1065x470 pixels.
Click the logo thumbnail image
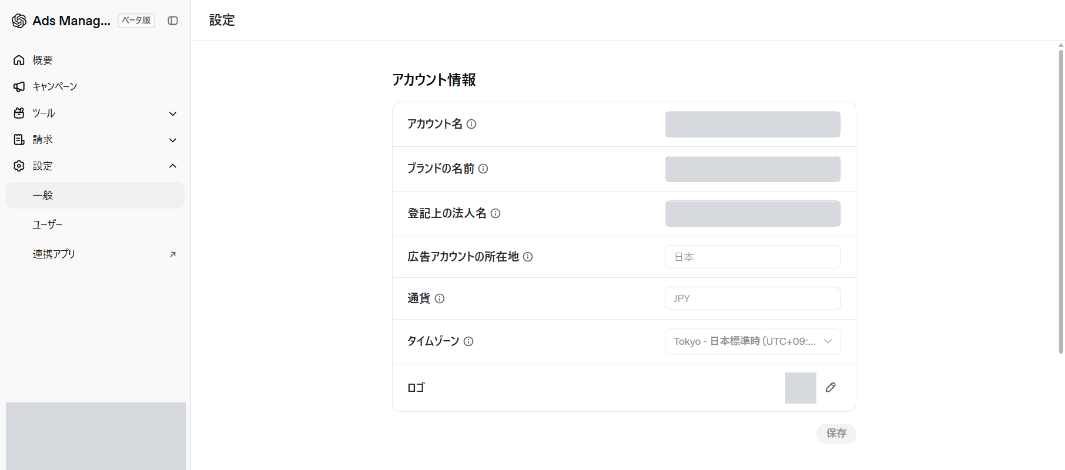801,388
